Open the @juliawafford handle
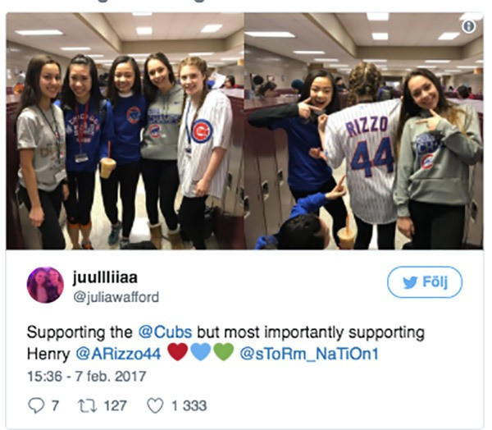The height and width of the screenshot is (430, 492). click(116, 297)
